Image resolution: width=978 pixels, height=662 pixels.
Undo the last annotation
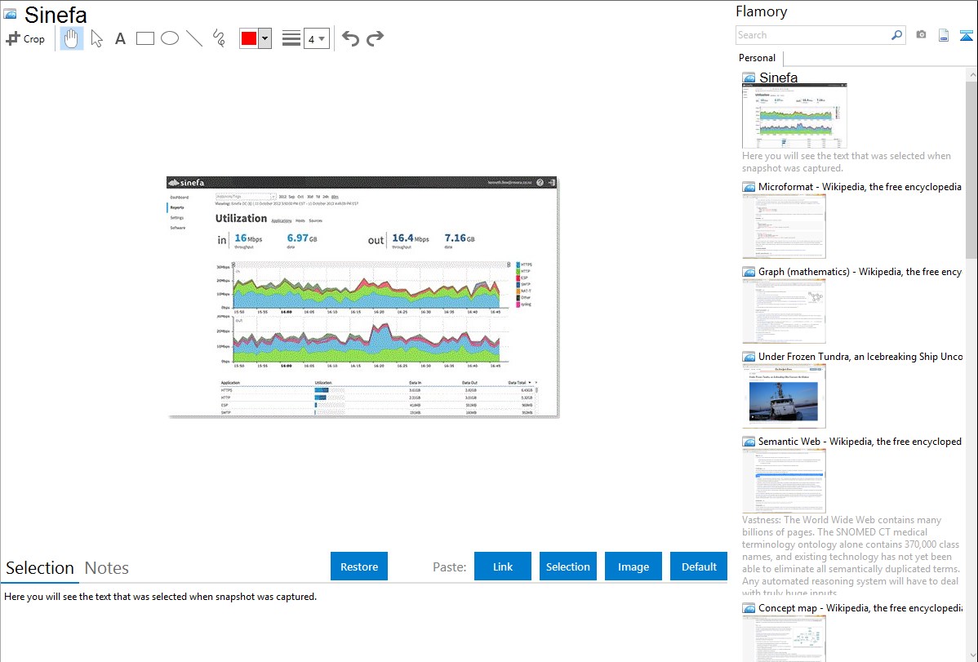(x=350, y=38)
